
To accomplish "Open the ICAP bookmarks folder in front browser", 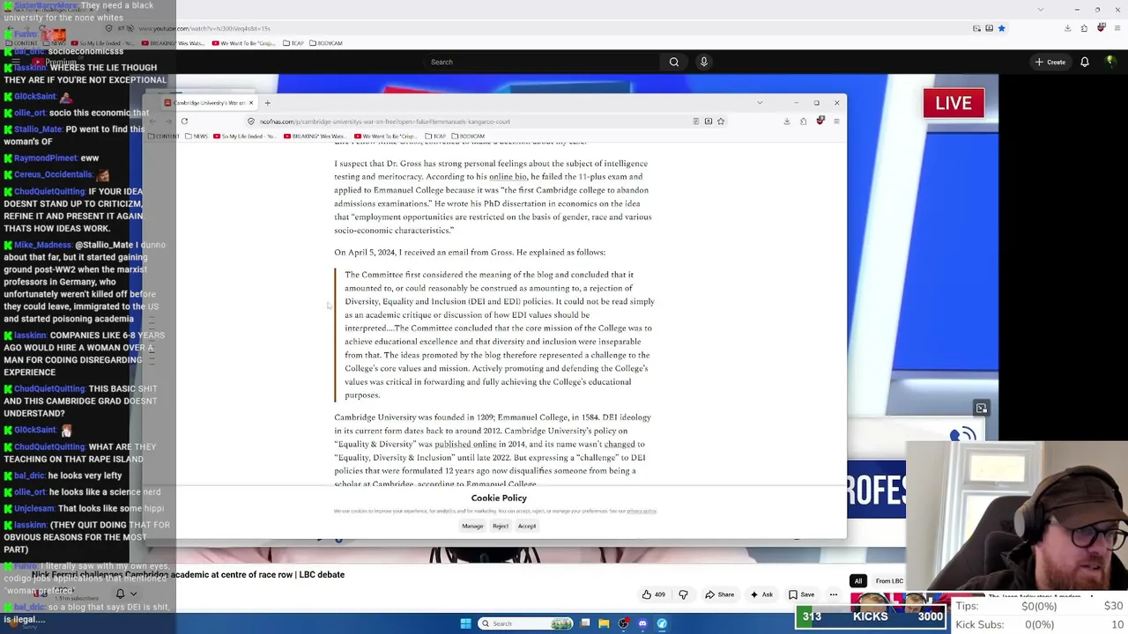I will [437, 136].
